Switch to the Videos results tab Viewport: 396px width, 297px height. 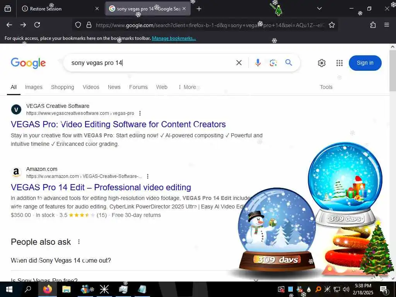91,87
